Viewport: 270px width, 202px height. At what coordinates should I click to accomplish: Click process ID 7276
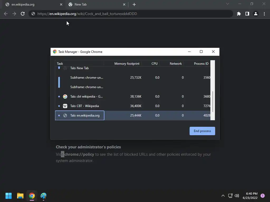207,106
